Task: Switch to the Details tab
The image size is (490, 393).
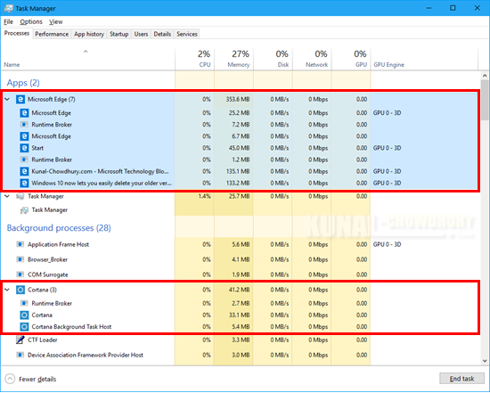Action: (x=162, y=34)
